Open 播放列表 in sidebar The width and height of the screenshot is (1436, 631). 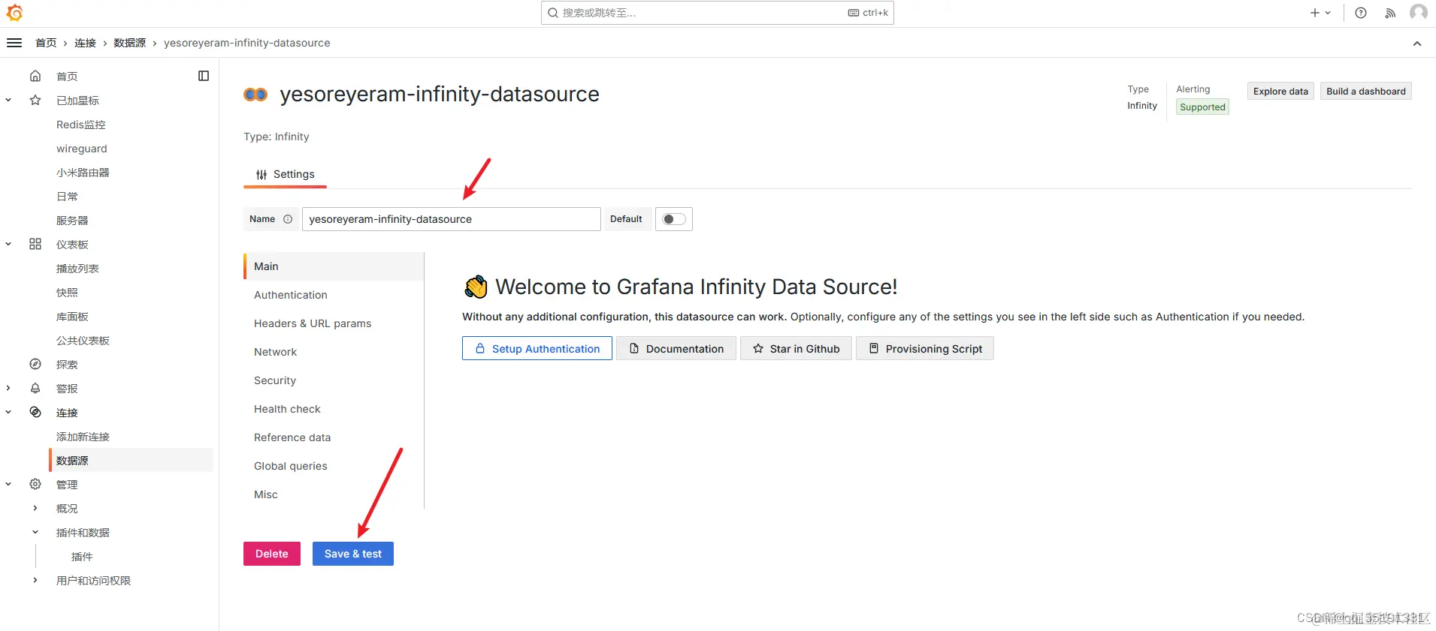click(77, 269)
